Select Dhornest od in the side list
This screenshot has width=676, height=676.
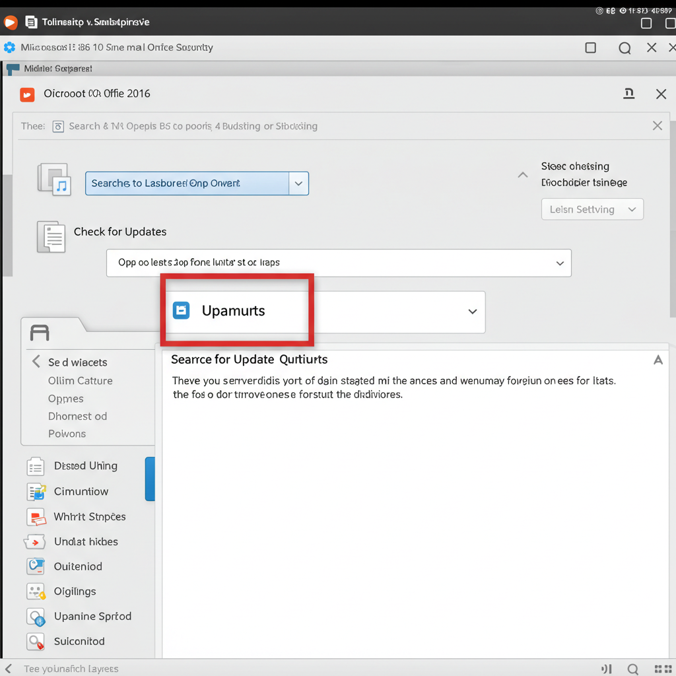pos(78,417)
